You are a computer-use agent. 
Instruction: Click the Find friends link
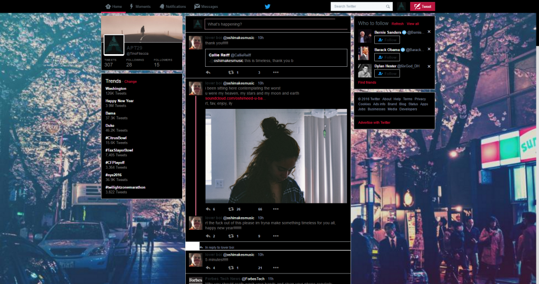point(367,83)
